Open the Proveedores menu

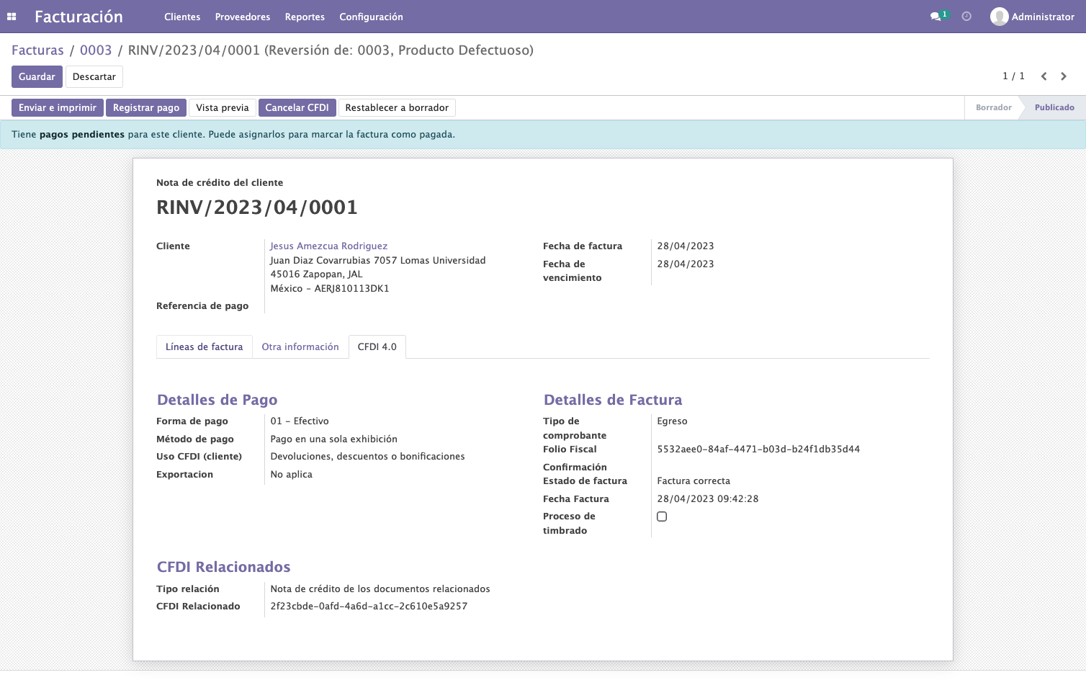243,17
